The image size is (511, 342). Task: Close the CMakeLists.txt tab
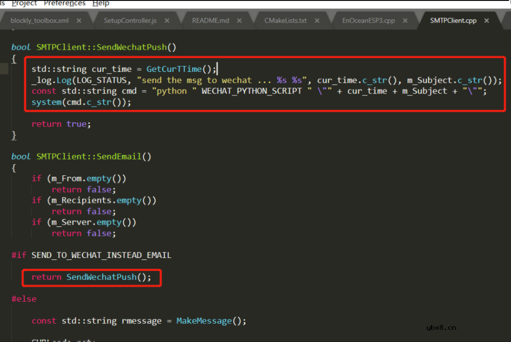pos(317,21)
